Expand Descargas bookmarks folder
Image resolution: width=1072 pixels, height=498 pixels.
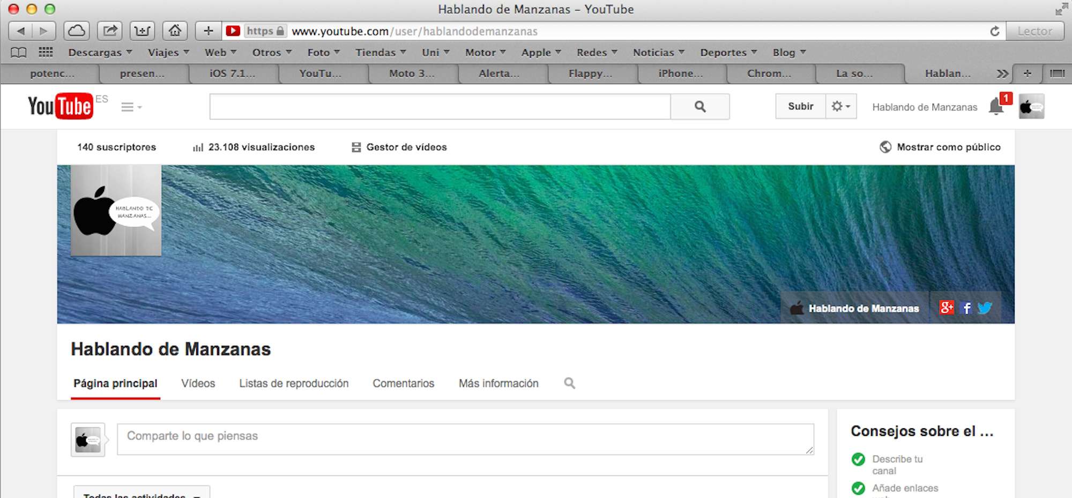(100, 53)
